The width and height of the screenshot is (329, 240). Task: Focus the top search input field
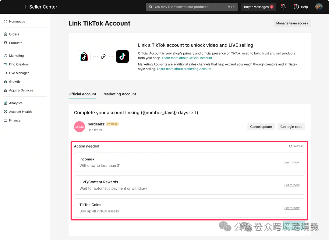[192, 7]
